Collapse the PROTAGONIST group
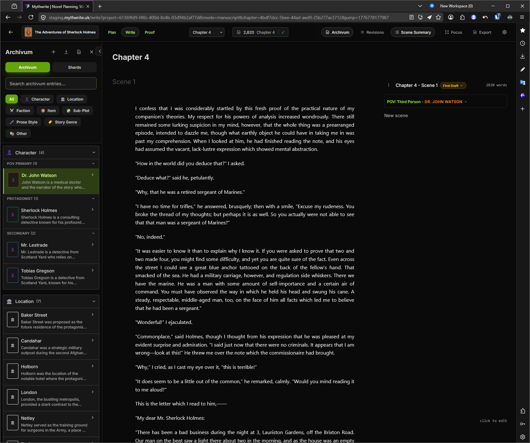530x443 pixels. (x=93, y=199)
